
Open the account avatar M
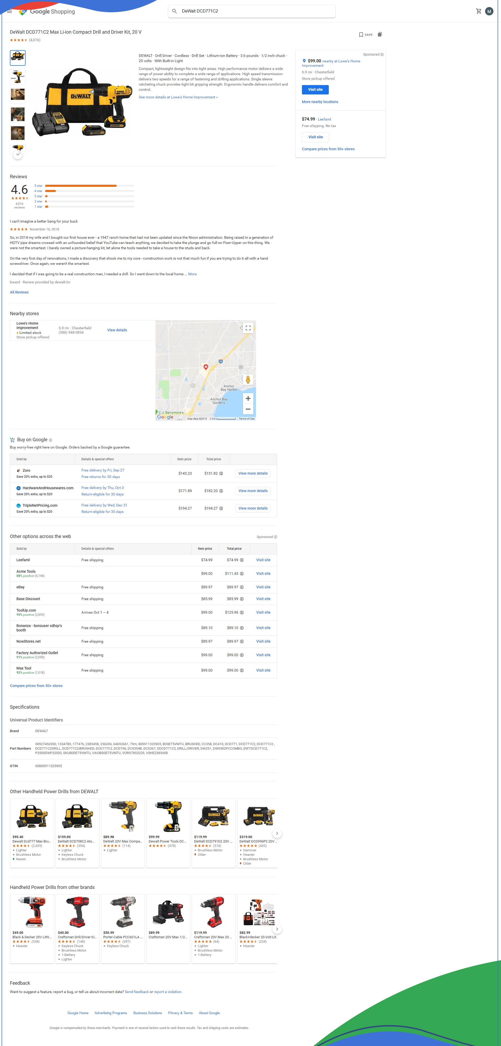489,11
